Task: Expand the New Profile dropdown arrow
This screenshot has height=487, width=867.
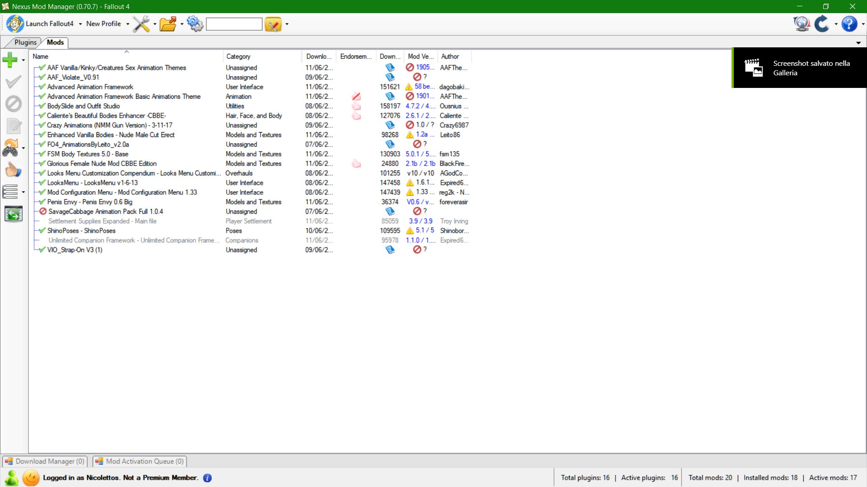Action: [128, 24]
